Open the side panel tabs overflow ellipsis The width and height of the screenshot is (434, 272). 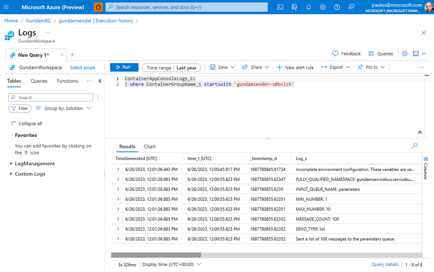click(89, 81)
